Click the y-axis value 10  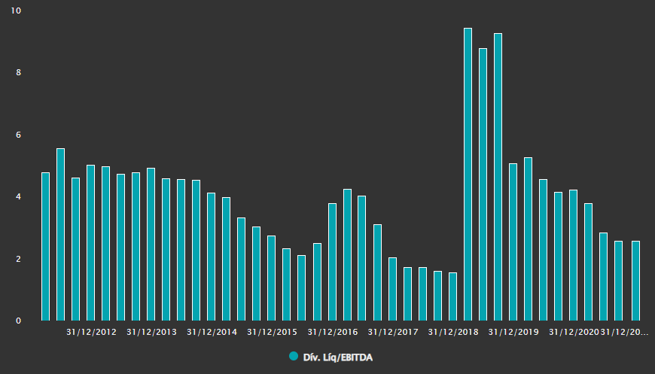coord(16,11)
